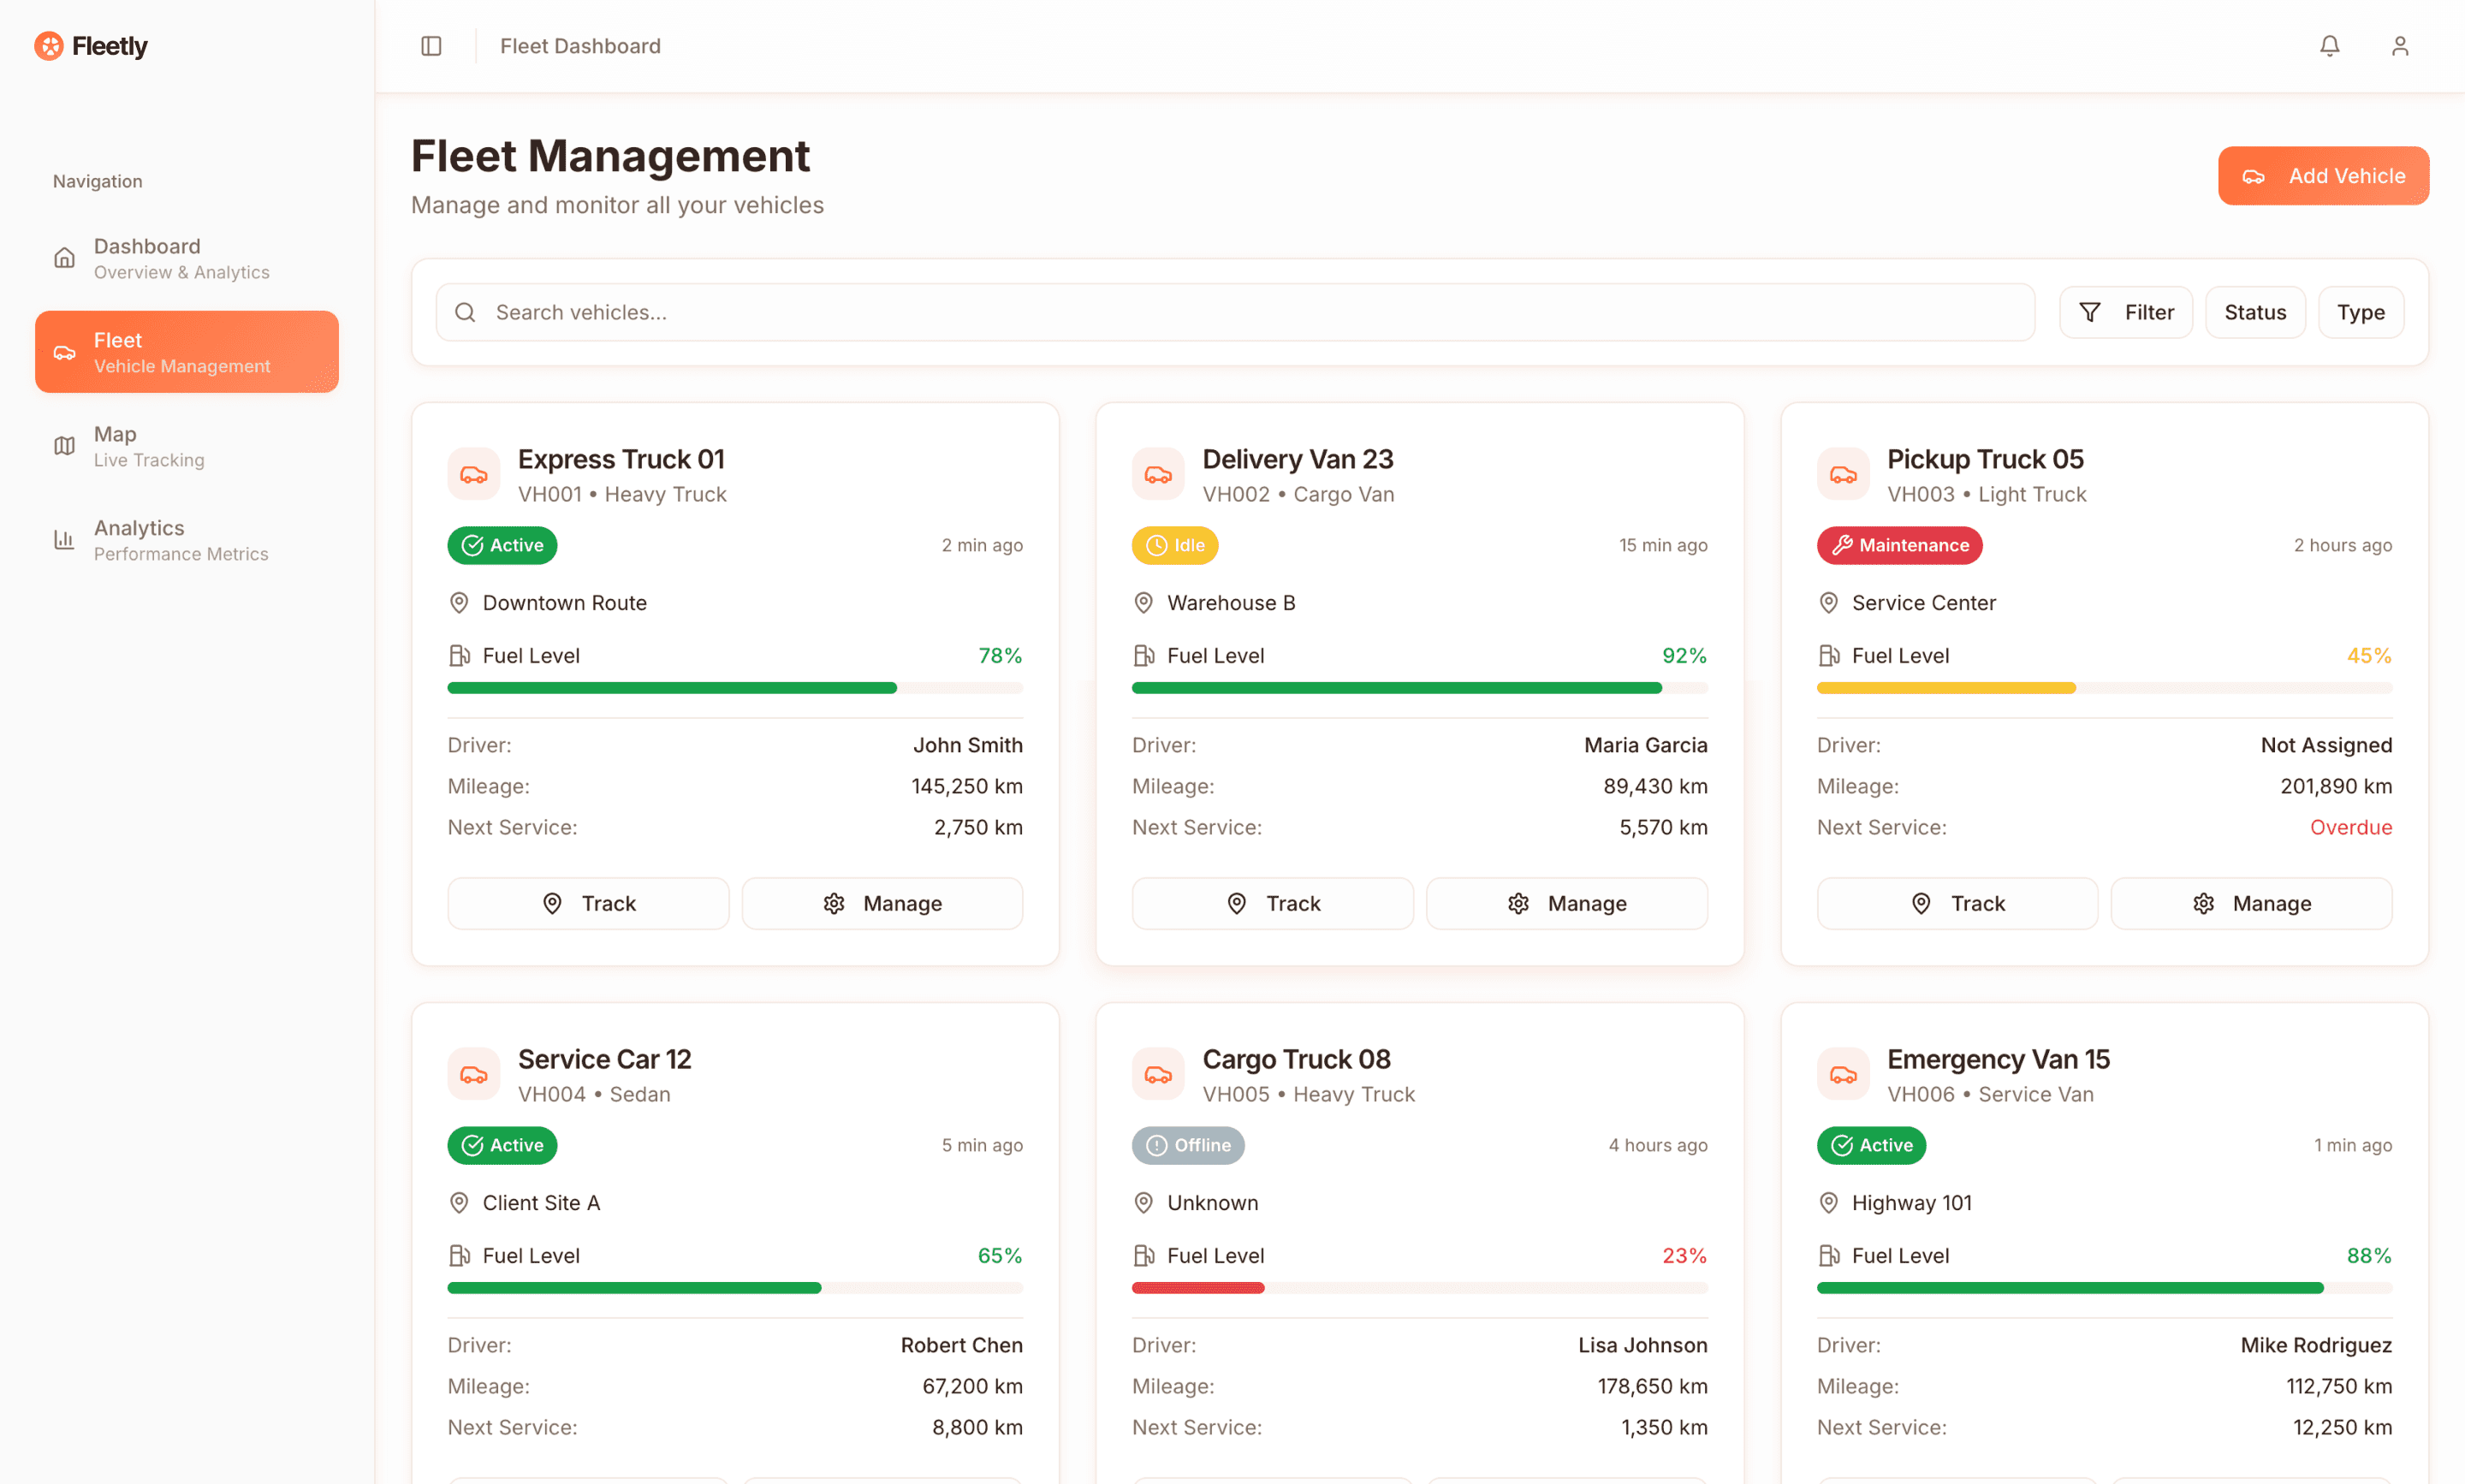Track the Delivery Van 23
This screenshot has width=2465, height=1484.
click(1272, 903)
